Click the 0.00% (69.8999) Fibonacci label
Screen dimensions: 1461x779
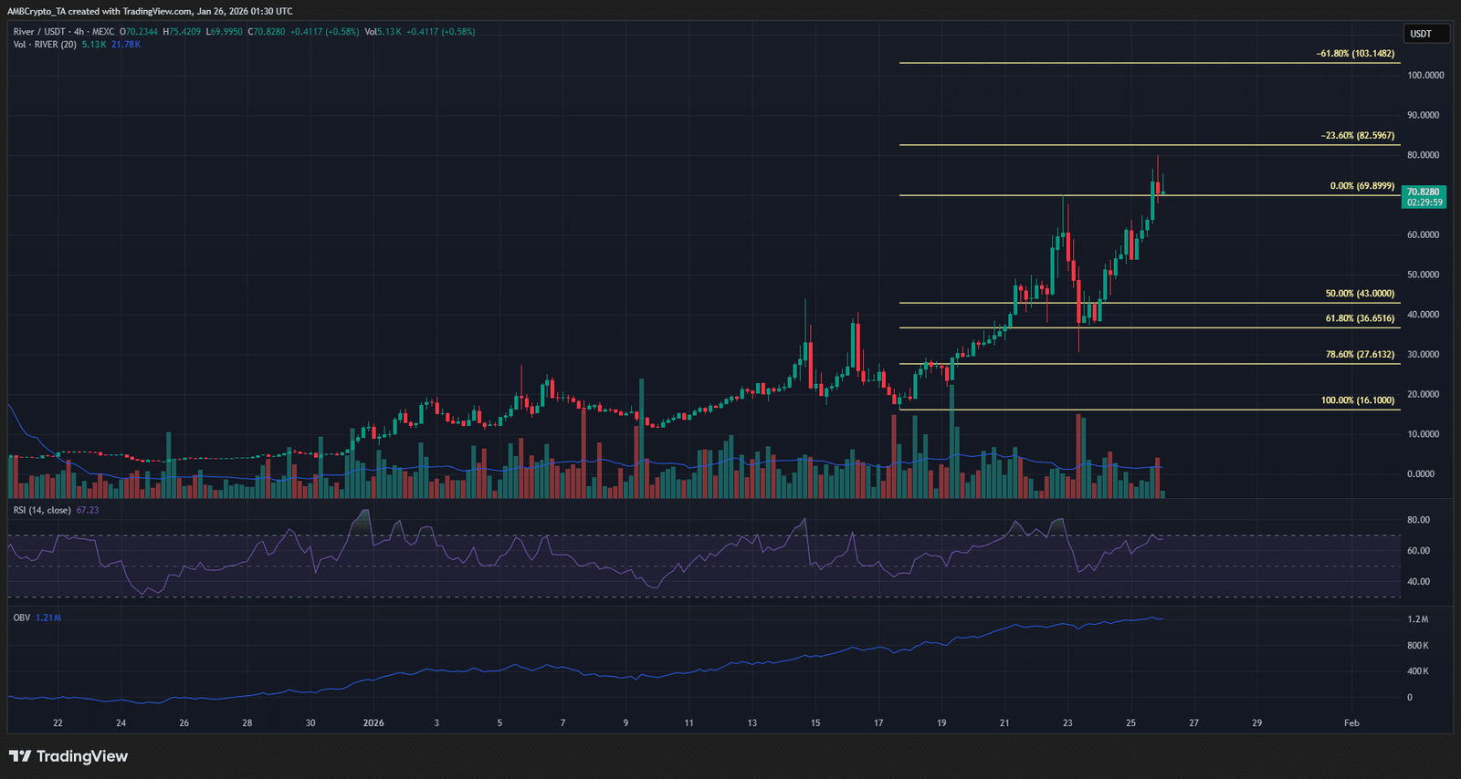(x=1361, y=186)
